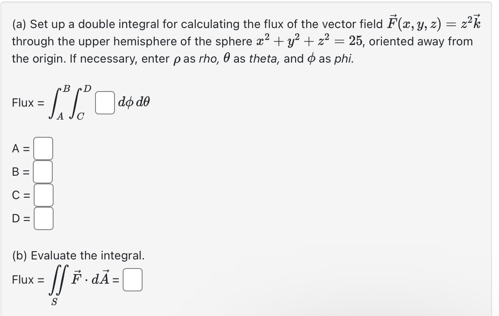Click the input box for C
The width and height of the screenshot is (499, 316).
click(x=43, y=195)
